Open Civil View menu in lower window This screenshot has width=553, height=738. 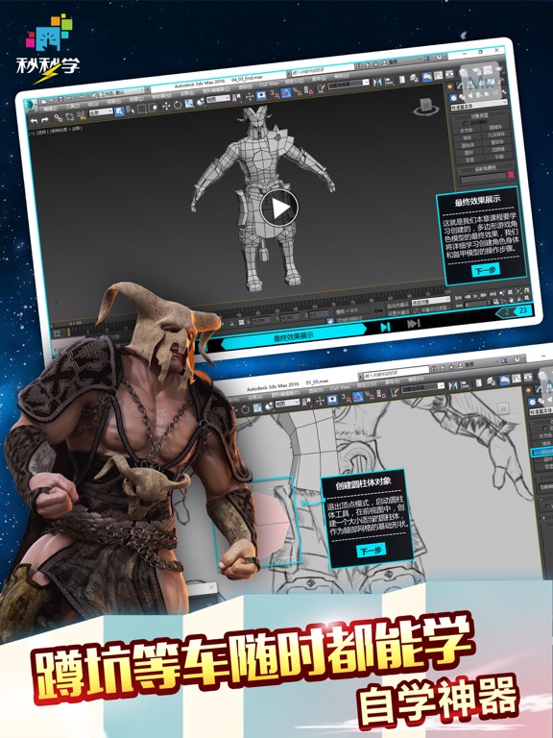(x=340, y=387)
